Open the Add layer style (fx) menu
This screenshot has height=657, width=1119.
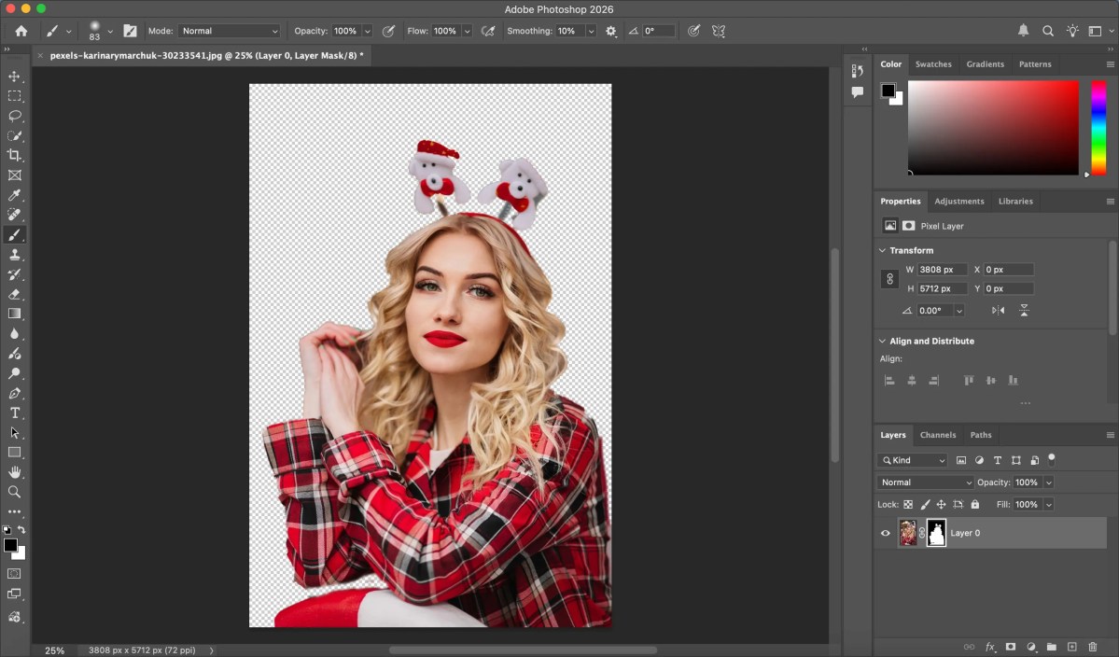[x=989, y=647]
